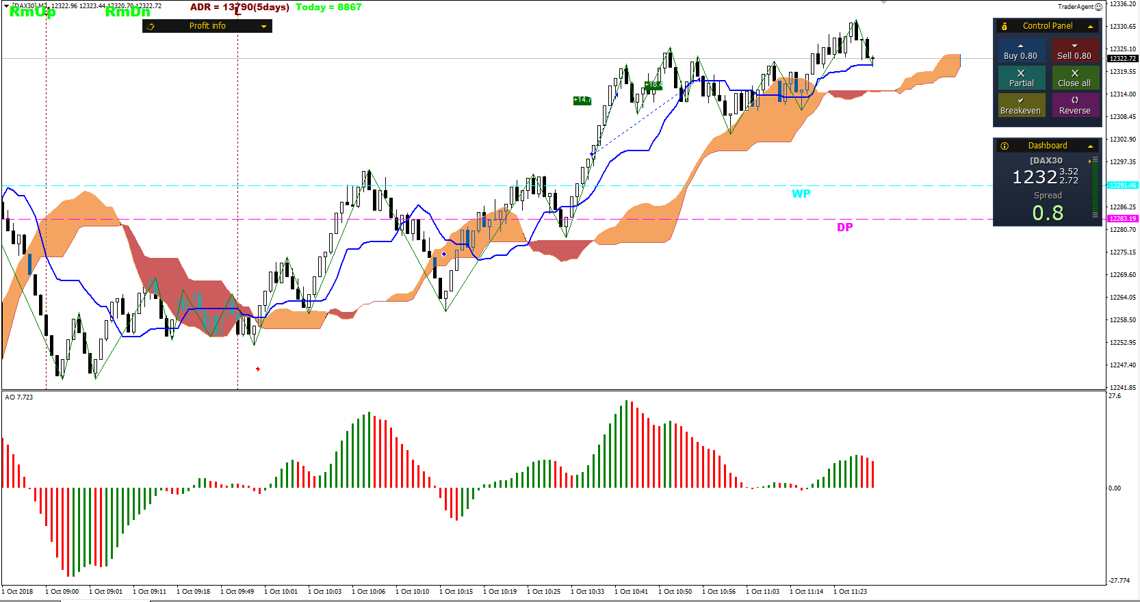Open the chart symbol dropdown arrow

(7, 5)
